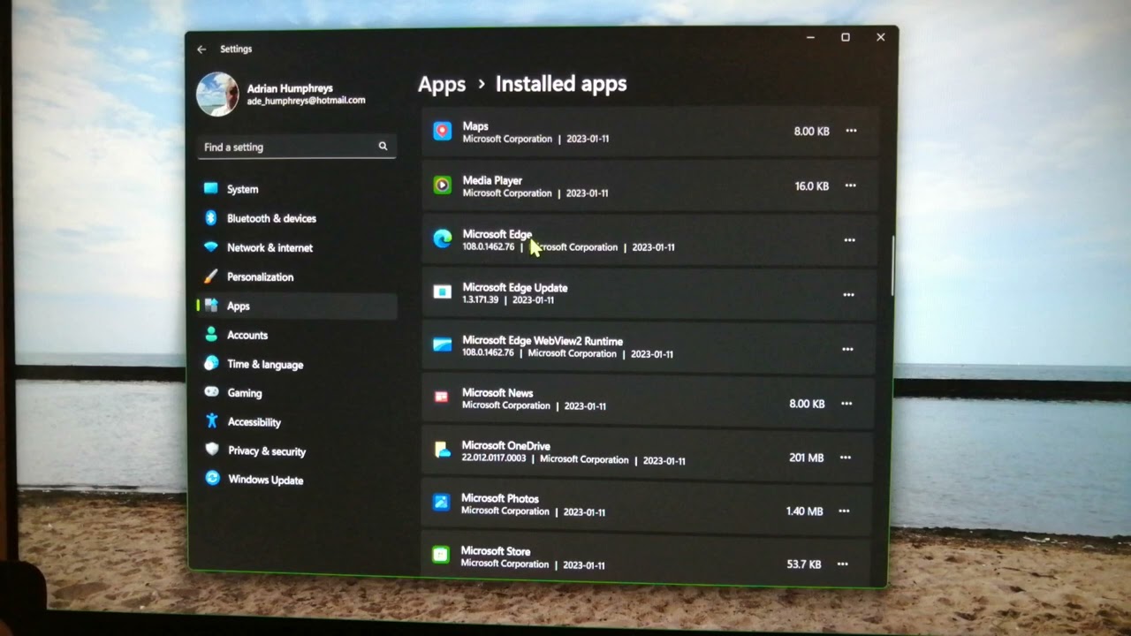Click the Apps breadcrumb link
The height and width of the screenshot is (636, 1131).
[442, 84]
